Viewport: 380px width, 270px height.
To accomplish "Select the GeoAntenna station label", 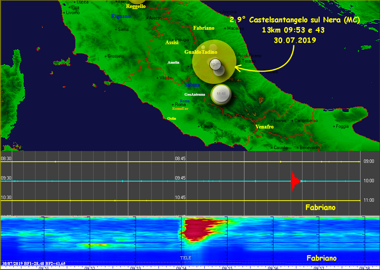I will point(195,95).
